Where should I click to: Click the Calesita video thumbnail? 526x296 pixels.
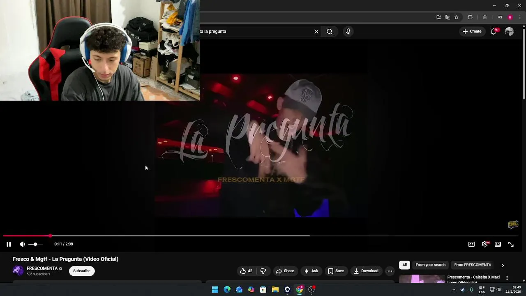coord(422,279)
